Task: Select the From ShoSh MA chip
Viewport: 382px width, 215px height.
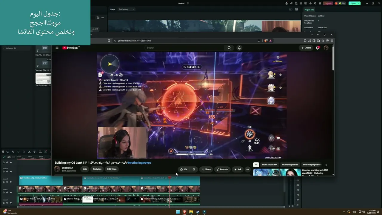Action: click(269, 165)
